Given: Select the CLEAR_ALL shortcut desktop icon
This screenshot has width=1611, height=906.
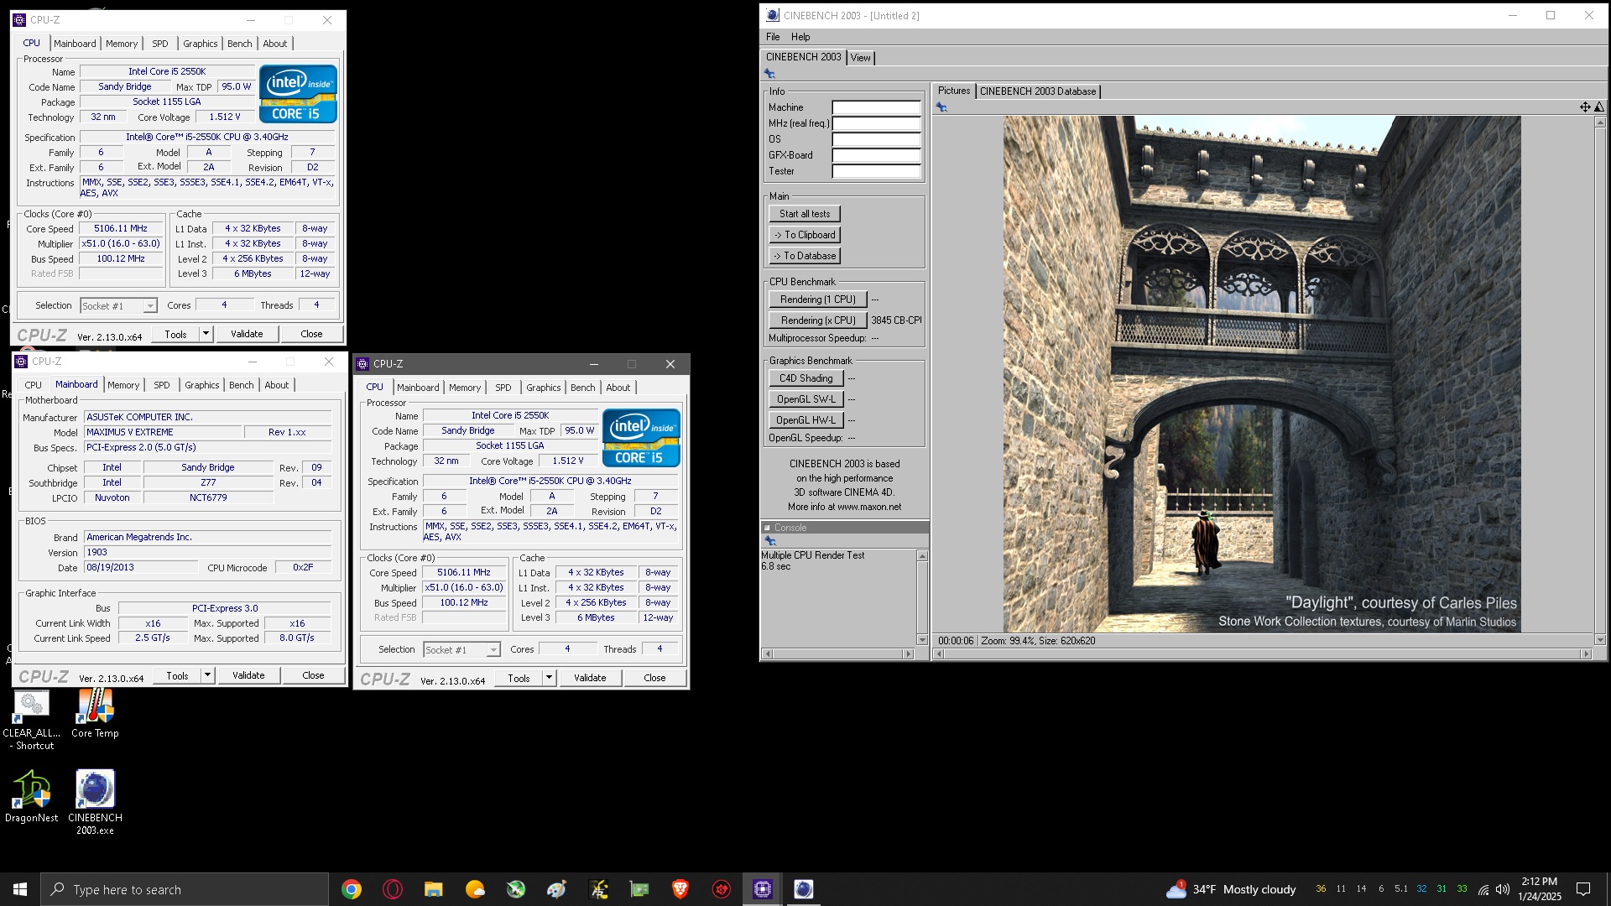Looking at the screenshot, I should [x=31, y=720].
